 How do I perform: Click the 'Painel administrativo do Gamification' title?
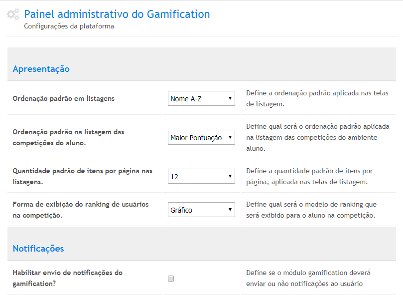tap(117, 14)
